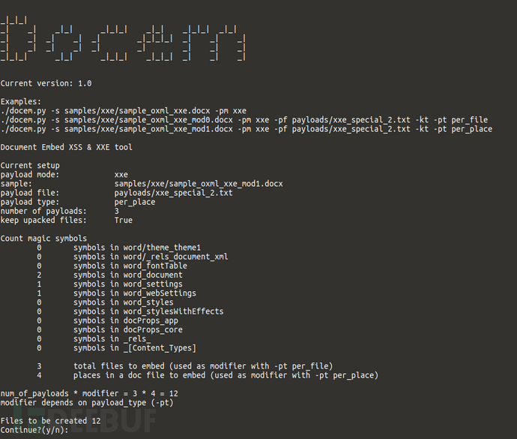Click the "Continue?(y/n):" input prompt
Viewport: 517px width, 439px height.
tap(34, 430)
